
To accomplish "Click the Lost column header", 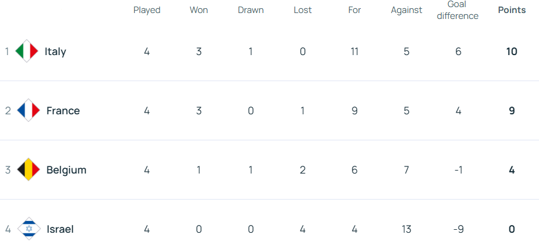I will click(x=303, y=10).
